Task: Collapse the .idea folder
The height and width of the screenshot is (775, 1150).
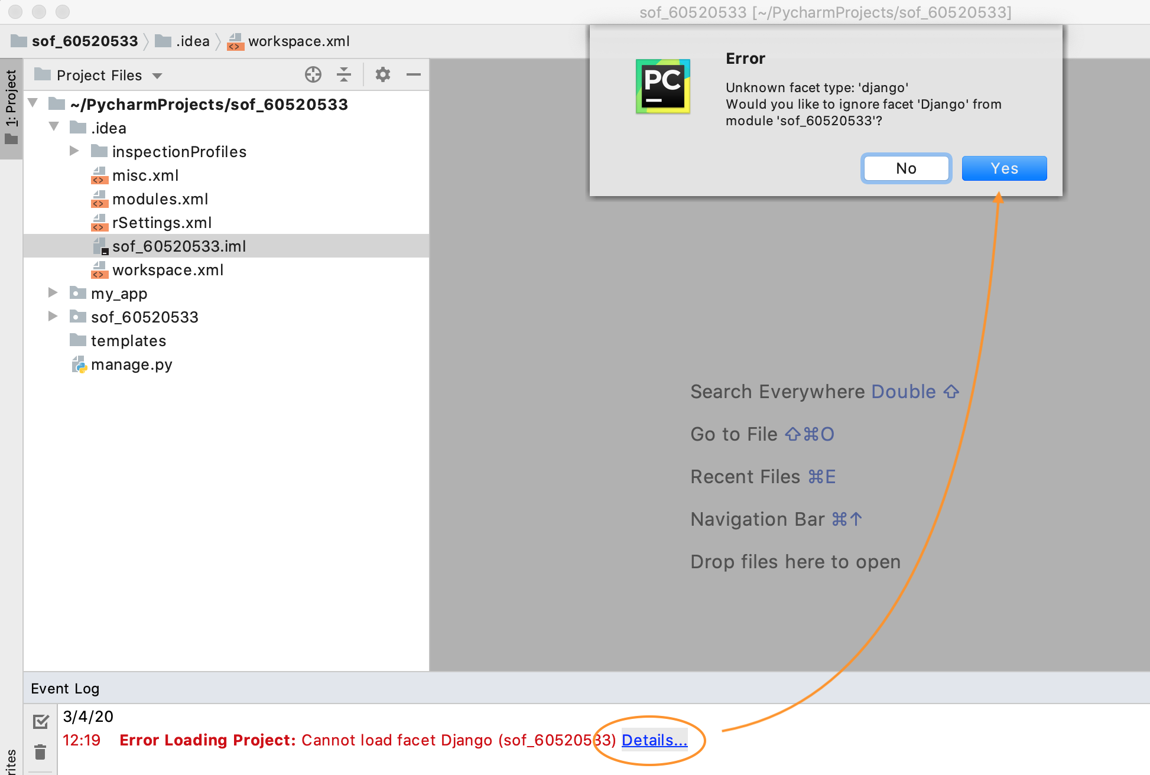Action: point(54,127)
